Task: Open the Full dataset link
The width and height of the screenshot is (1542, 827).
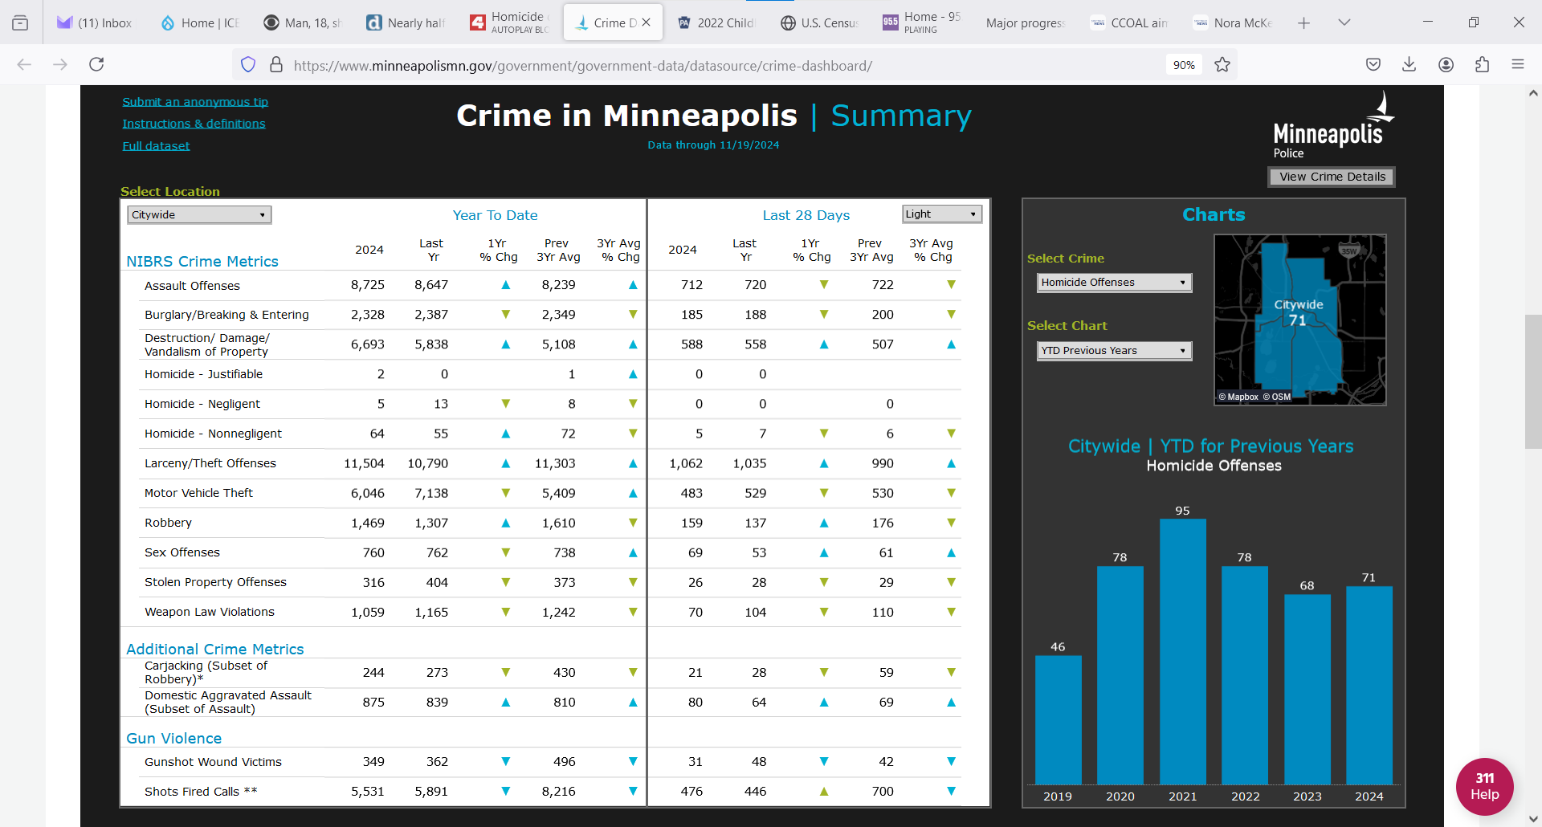Action: 156,146
